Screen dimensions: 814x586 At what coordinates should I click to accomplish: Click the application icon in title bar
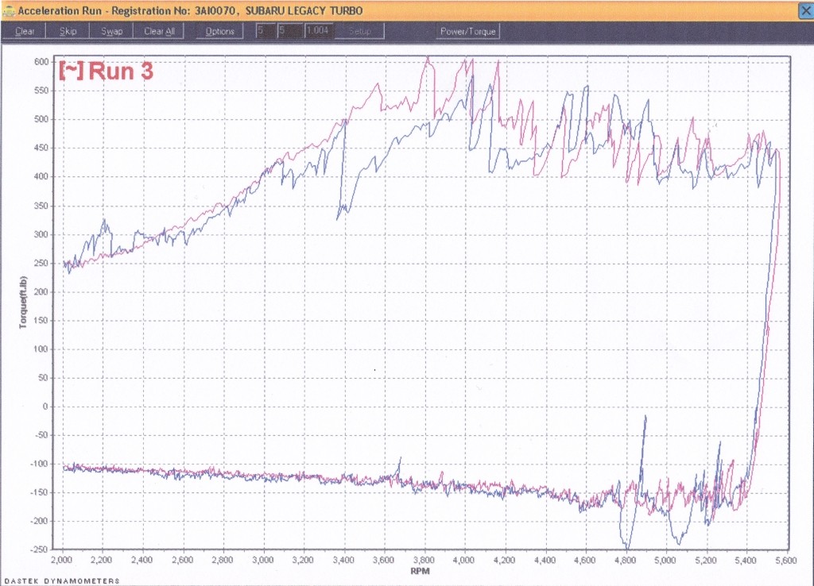(7, 10)
